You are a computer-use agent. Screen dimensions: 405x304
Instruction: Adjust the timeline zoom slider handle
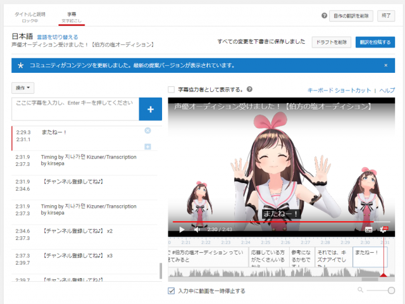(391, 290)
